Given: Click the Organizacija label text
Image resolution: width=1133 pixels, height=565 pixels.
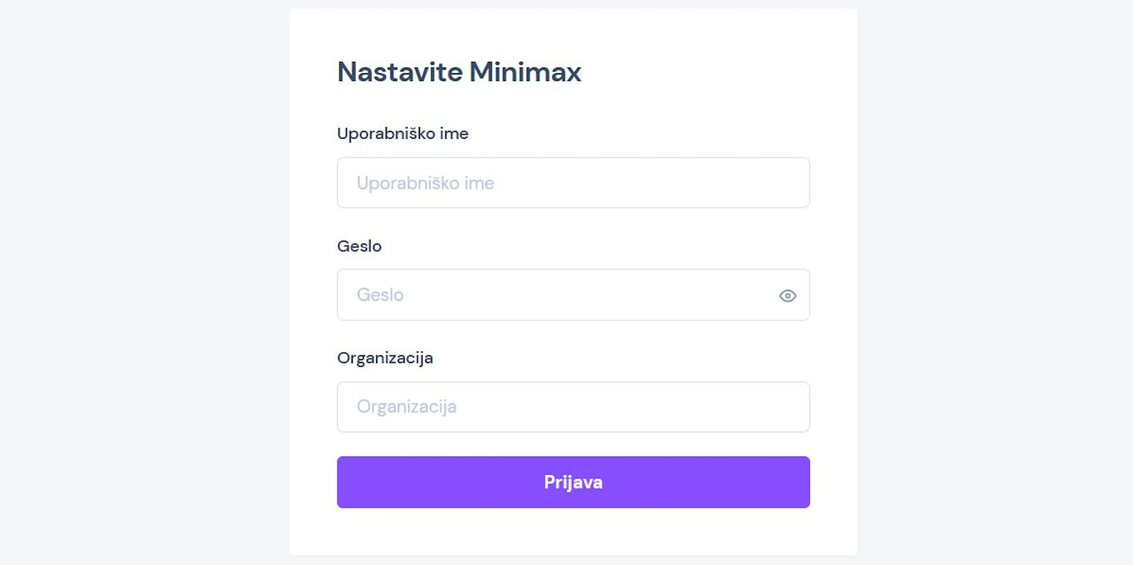Looking at the screenshot, I should coord(385,358).
